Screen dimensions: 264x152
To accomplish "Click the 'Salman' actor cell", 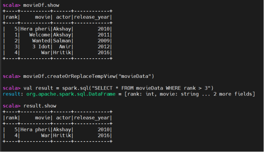I will coord(62,41).
